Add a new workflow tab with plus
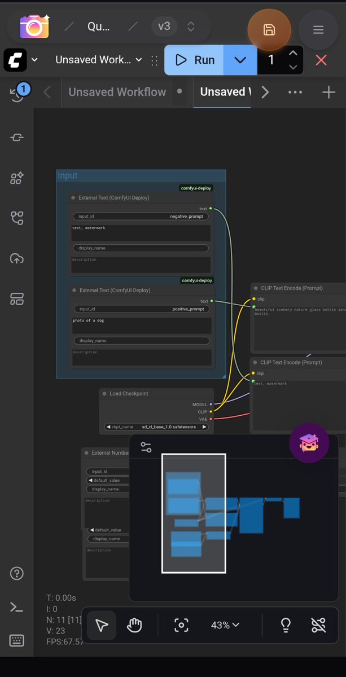 [329, 92]
